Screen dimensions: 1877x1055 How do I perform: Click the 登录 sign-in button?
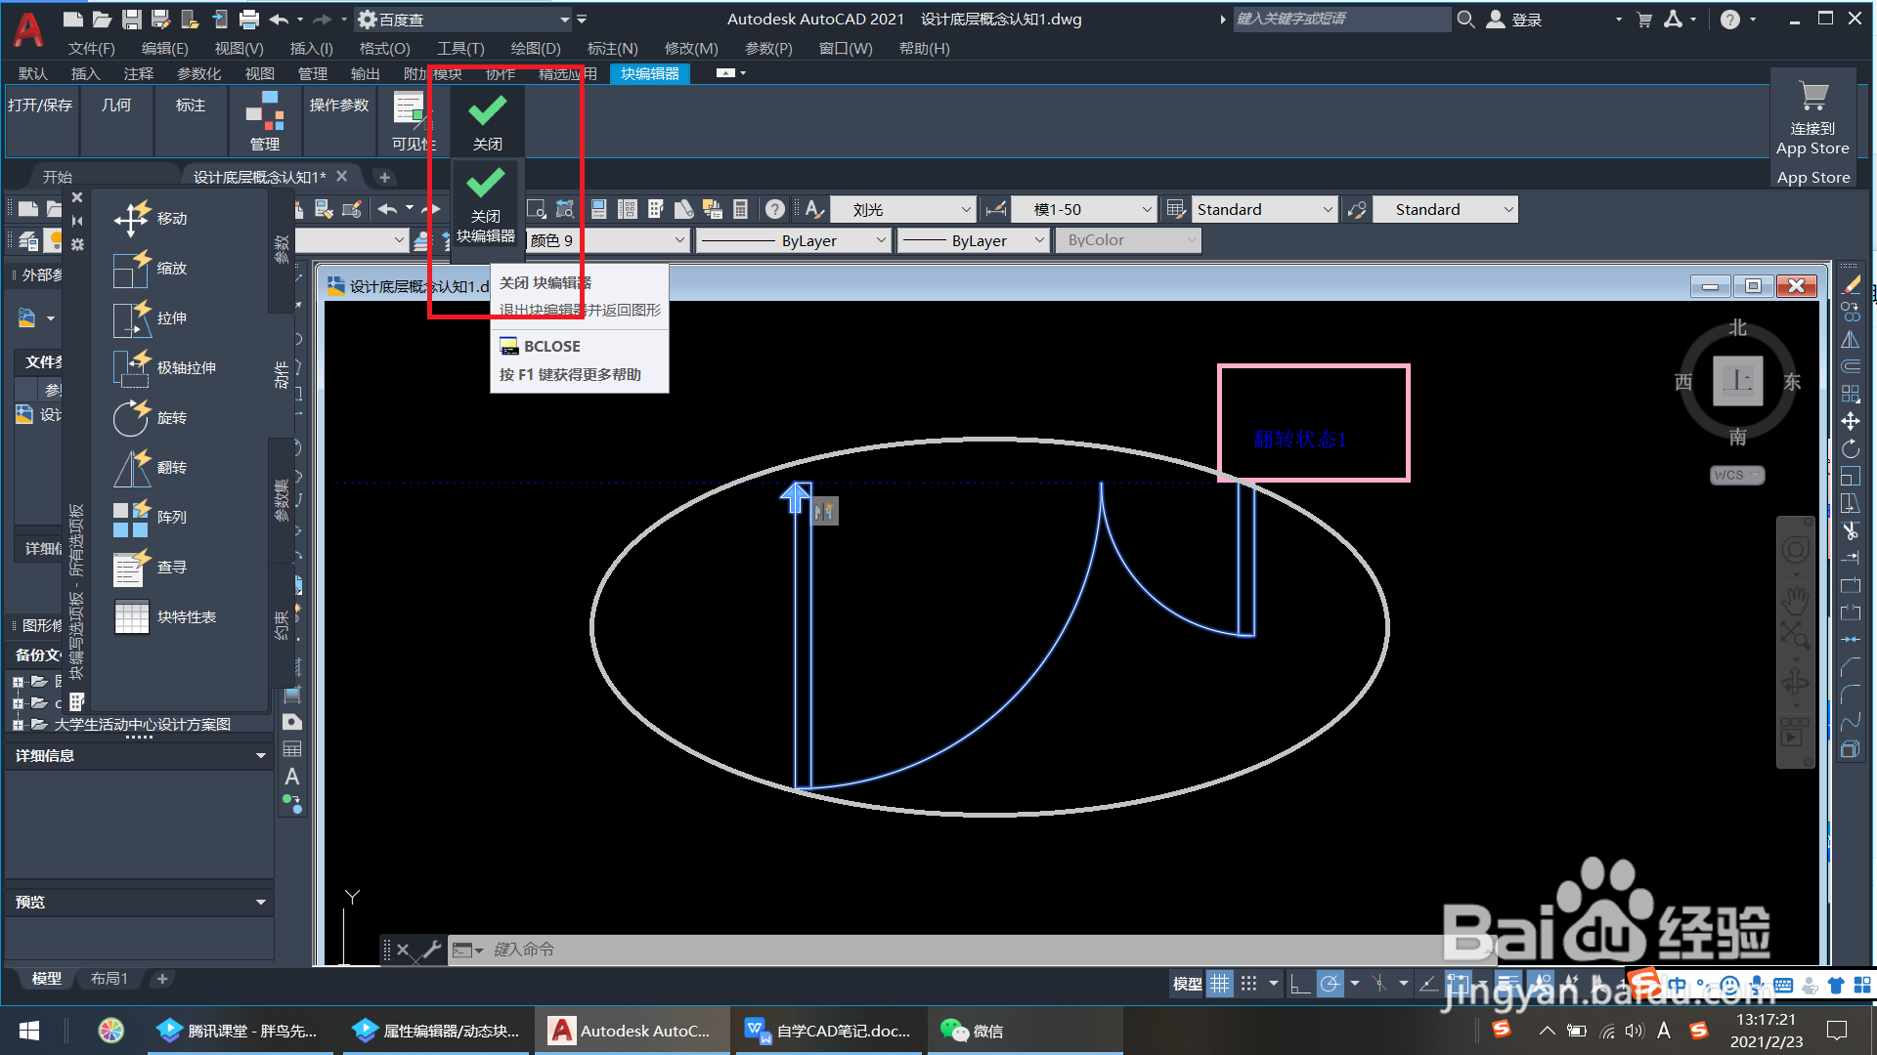[1515, 19]
